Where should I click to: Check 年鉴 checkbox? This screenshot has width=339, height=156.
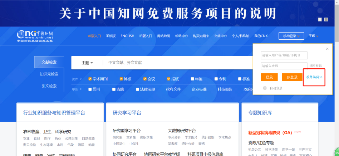click(192, 79)
